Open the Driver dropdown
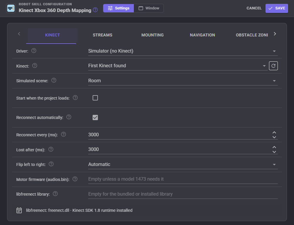Screen dimensions: 294x225 point(183,51)
